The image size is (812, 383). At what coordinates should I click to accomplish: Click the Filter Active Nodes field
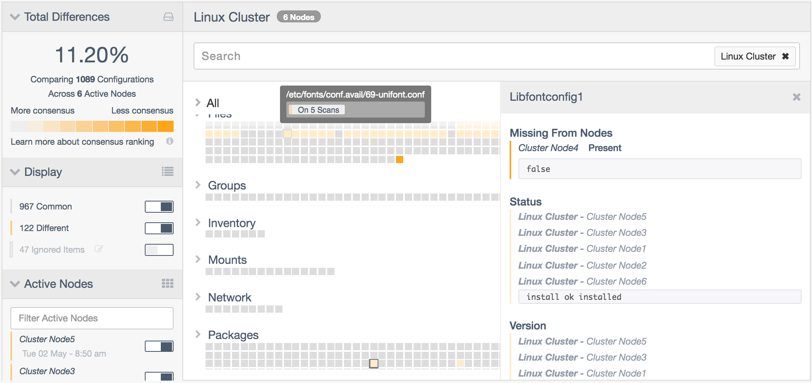coord(92,318)
